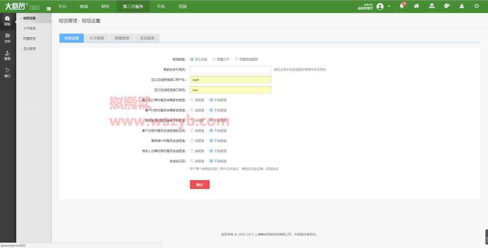Image resolution: width=488 pixels, height=248 pixels.
Task: Switch to the 短信设置 tab
Action: coord(72,38)
